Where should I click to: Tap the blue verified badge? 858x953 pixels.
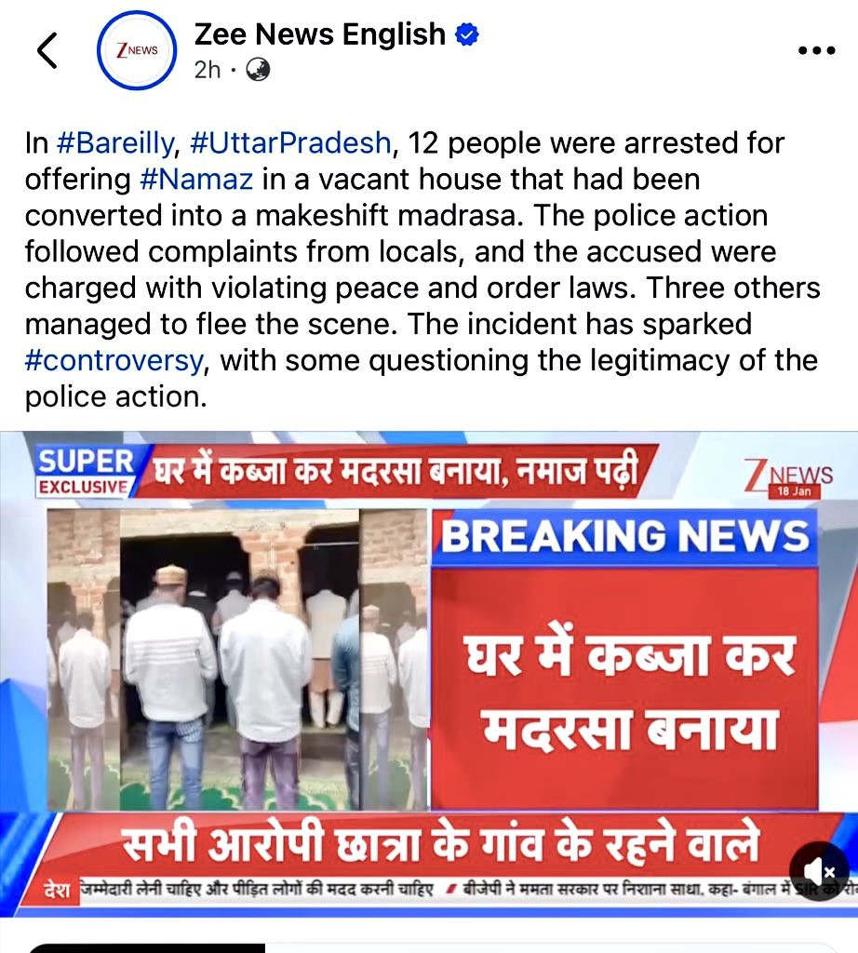tap(467, 34)
